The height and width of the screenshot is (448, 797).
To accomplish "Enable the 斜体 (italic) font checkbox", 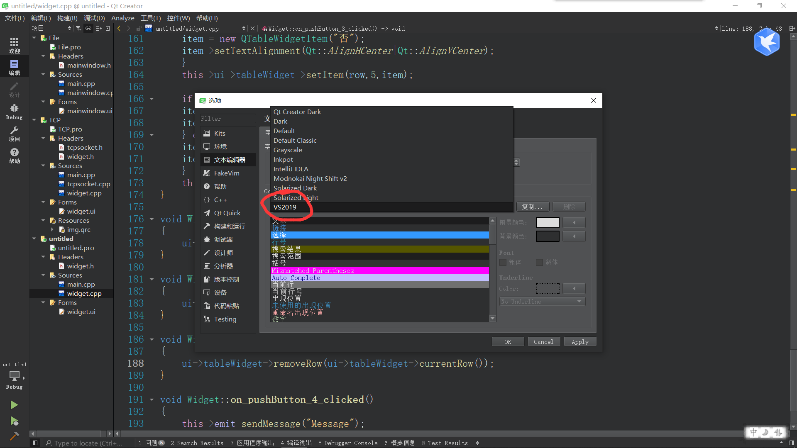I will point(539,262).
